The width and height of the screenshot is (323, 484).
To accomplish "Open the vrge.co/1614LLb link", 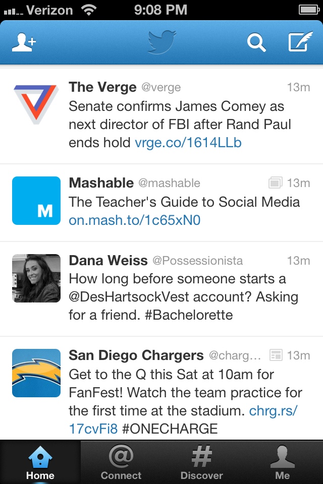I will click(x=188, y=143).
